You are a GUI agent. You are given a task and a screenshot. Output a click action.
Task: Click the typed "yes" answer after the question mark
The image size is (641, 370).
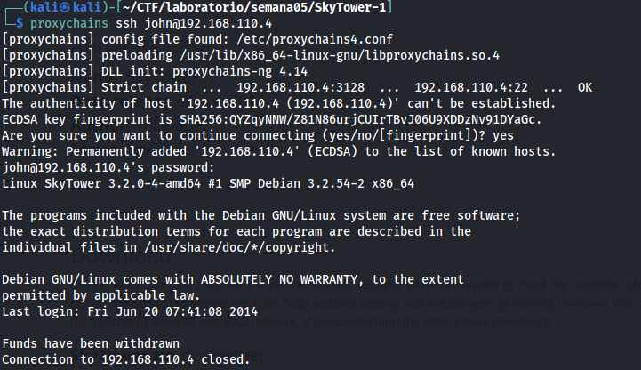[502, 135]
